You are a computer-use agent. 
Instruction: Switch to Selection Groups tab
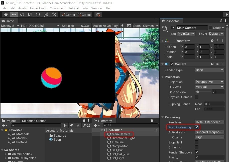click(x=34, y=121)
